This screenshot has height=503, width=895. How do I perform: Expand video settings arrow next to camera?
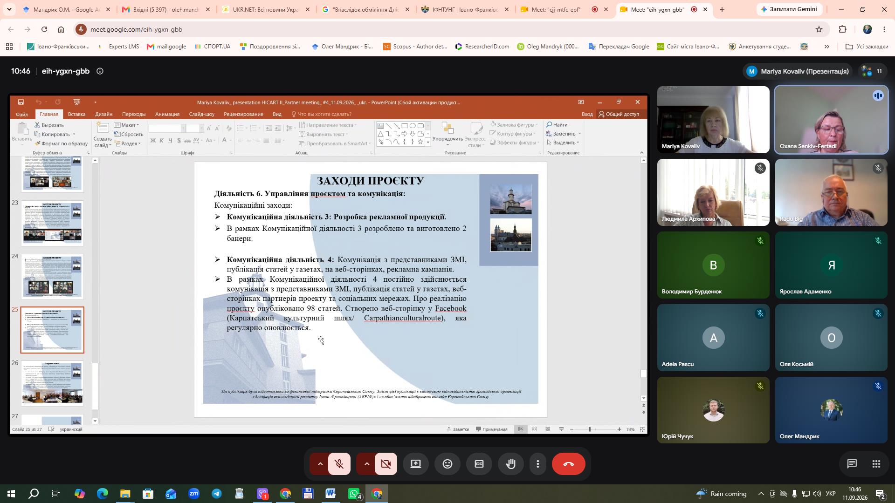coord(366,464)
